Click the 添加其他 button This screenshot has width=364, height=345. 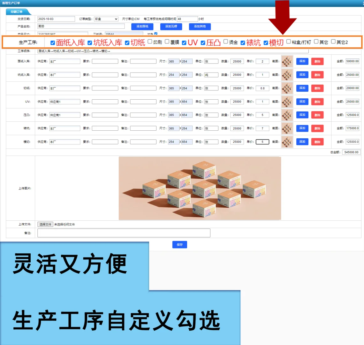click(x=200, y=27)
